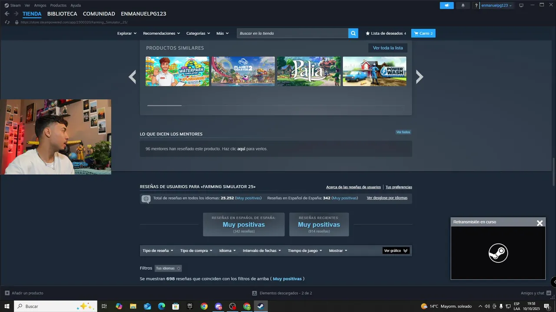Click the Añadir un producto plus icon

(x=7, y=293)
